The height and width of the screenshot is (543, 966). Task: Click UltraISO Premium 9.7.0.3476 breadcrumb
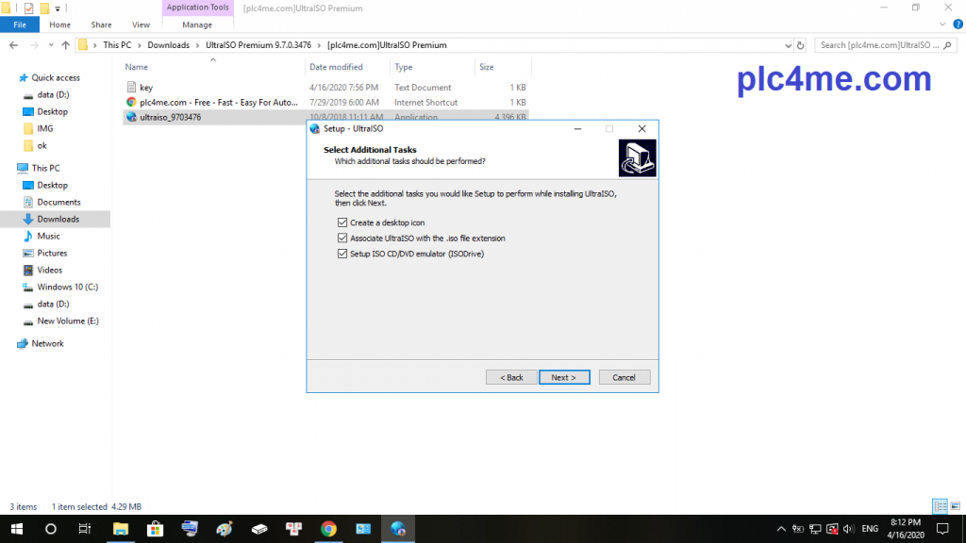point(258,45)
